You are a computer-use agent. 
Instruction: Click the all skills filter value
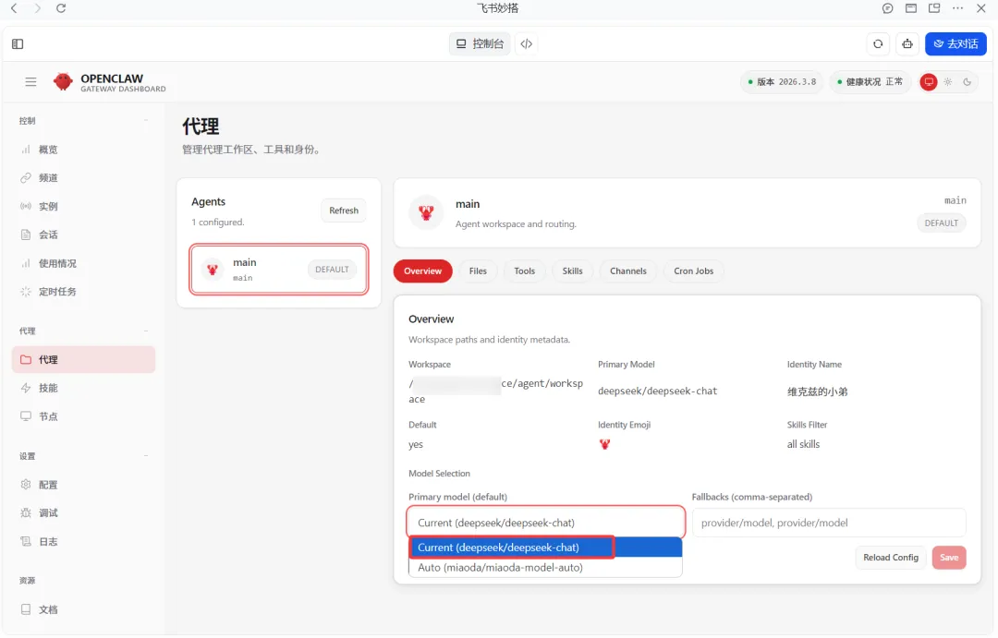click(x=803, y=445)
